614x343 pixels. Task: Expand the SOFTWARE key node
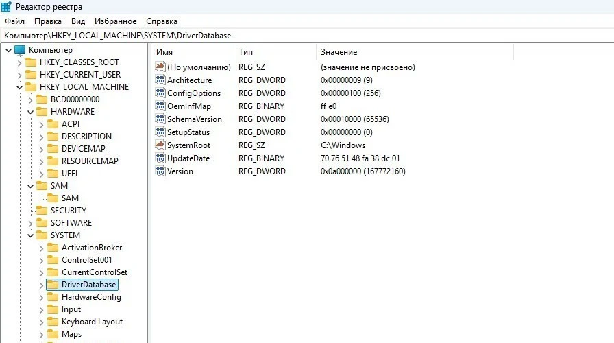click(x=30, y=223)
